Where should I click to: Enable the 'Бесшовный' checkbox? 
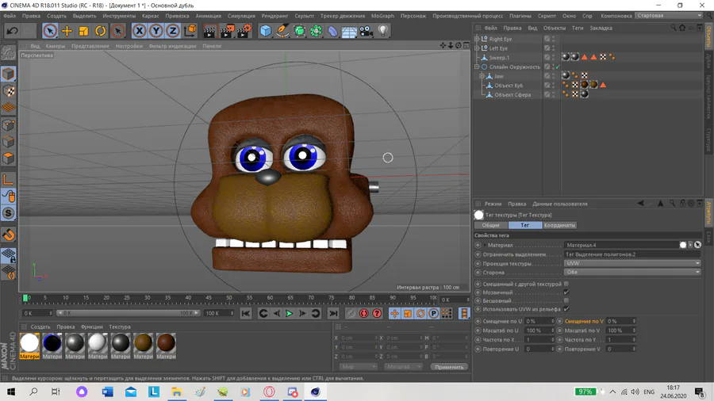click(566, 301)
